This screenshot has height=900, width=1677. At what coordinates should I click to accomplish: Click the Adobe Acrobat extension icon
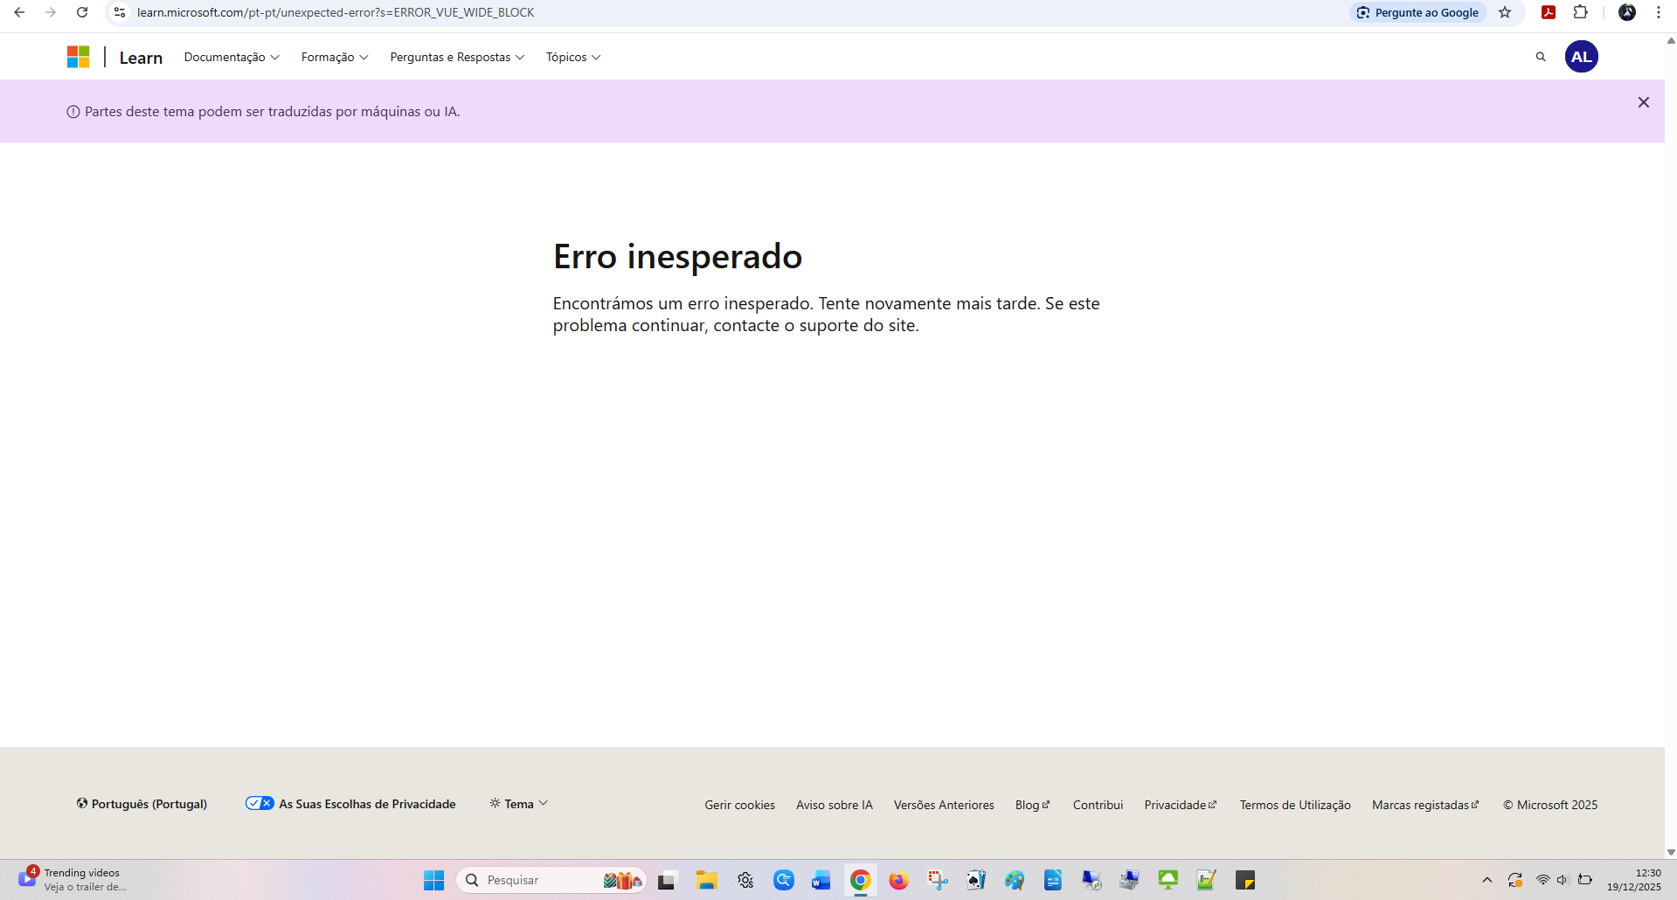coord(1549,12)
